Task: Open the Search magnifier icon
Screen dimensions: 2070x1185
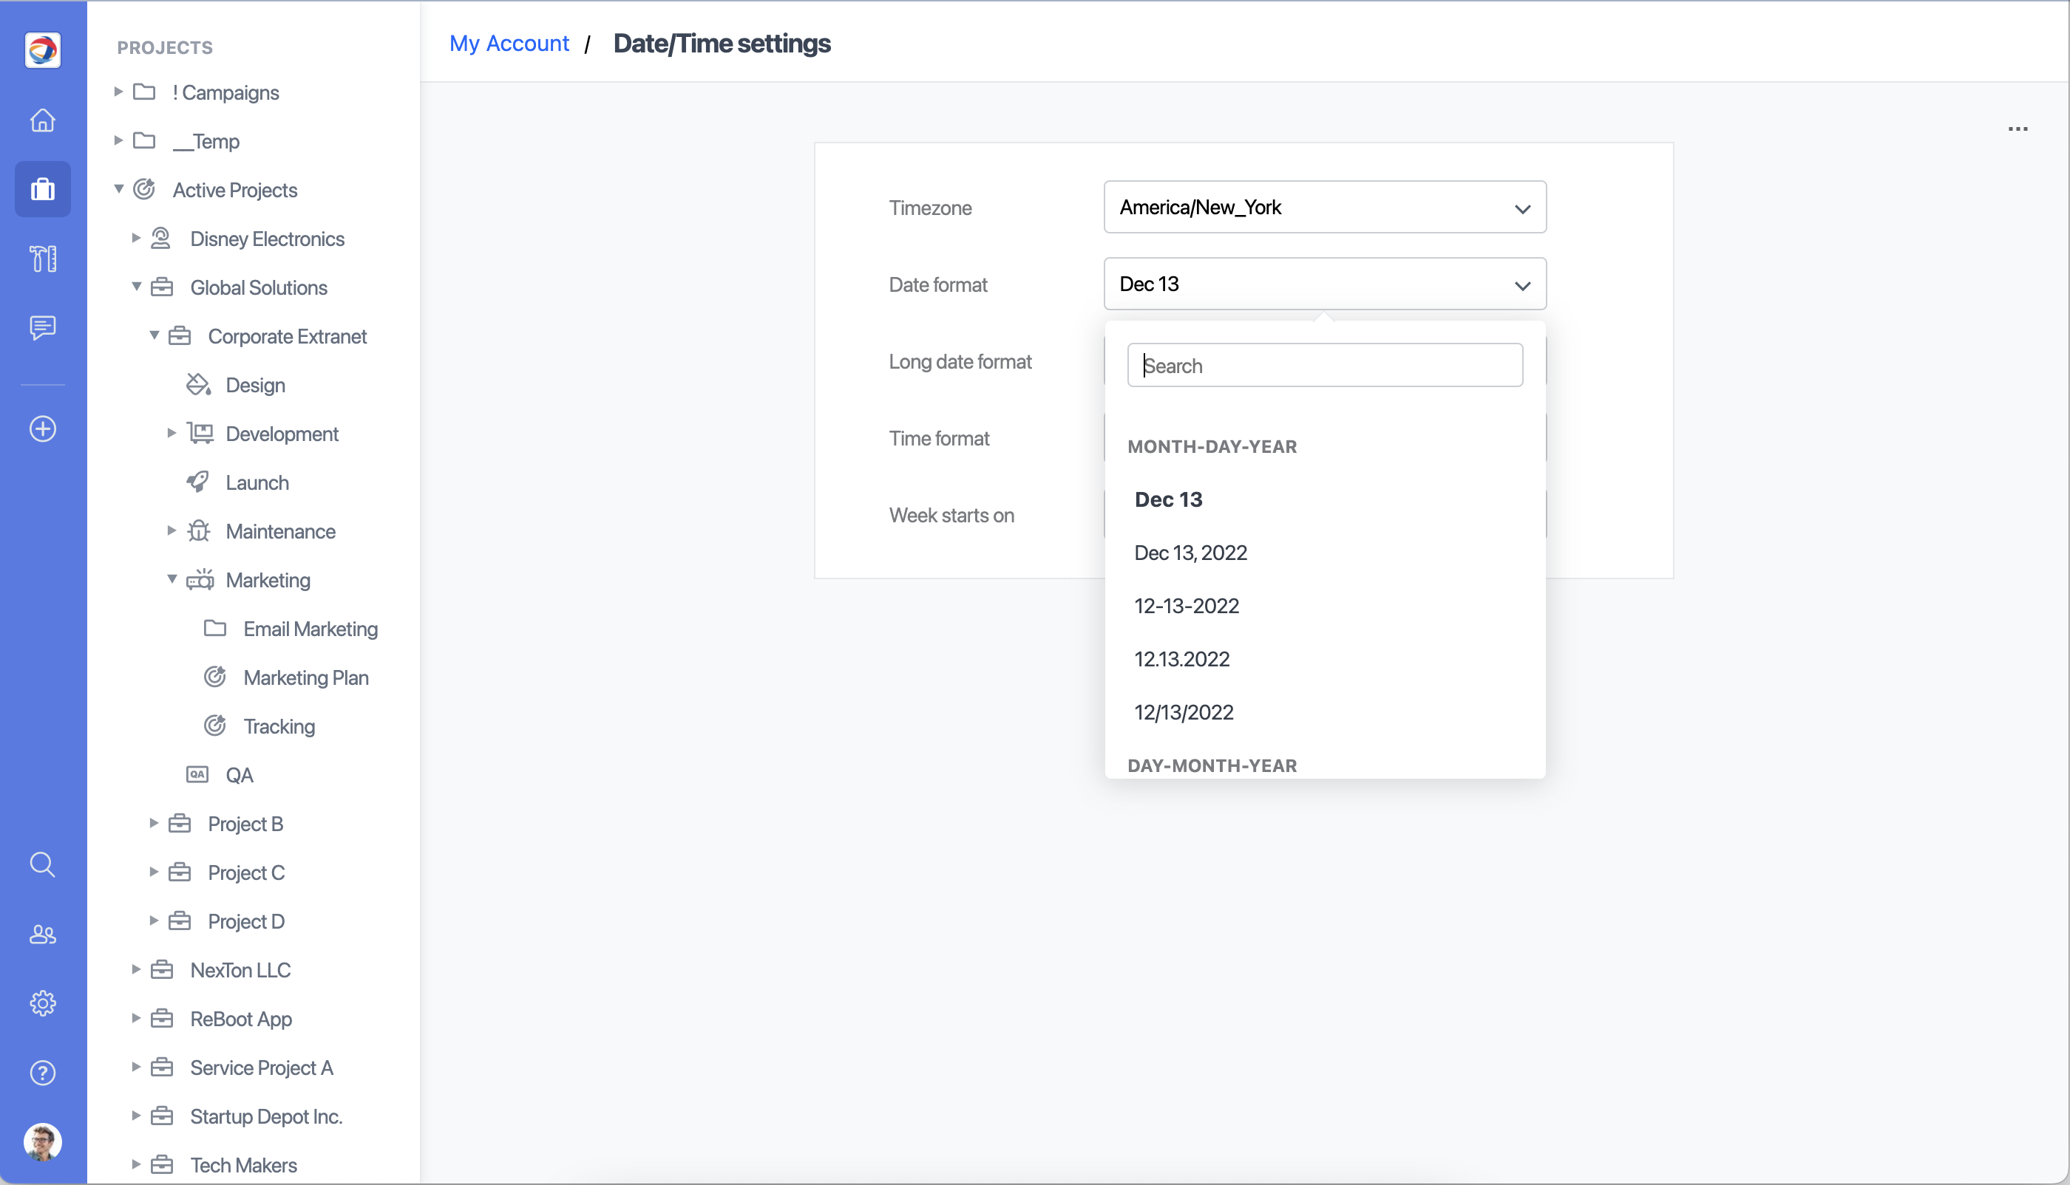Action: 42,864
